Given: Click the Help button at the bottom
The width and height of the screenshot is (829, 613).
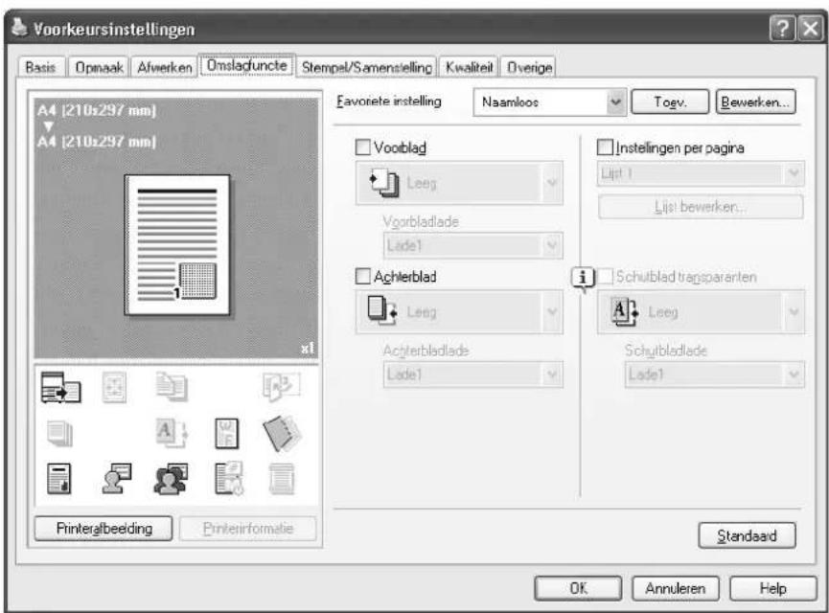Looking at the screenshot, I should pos(773,588).
